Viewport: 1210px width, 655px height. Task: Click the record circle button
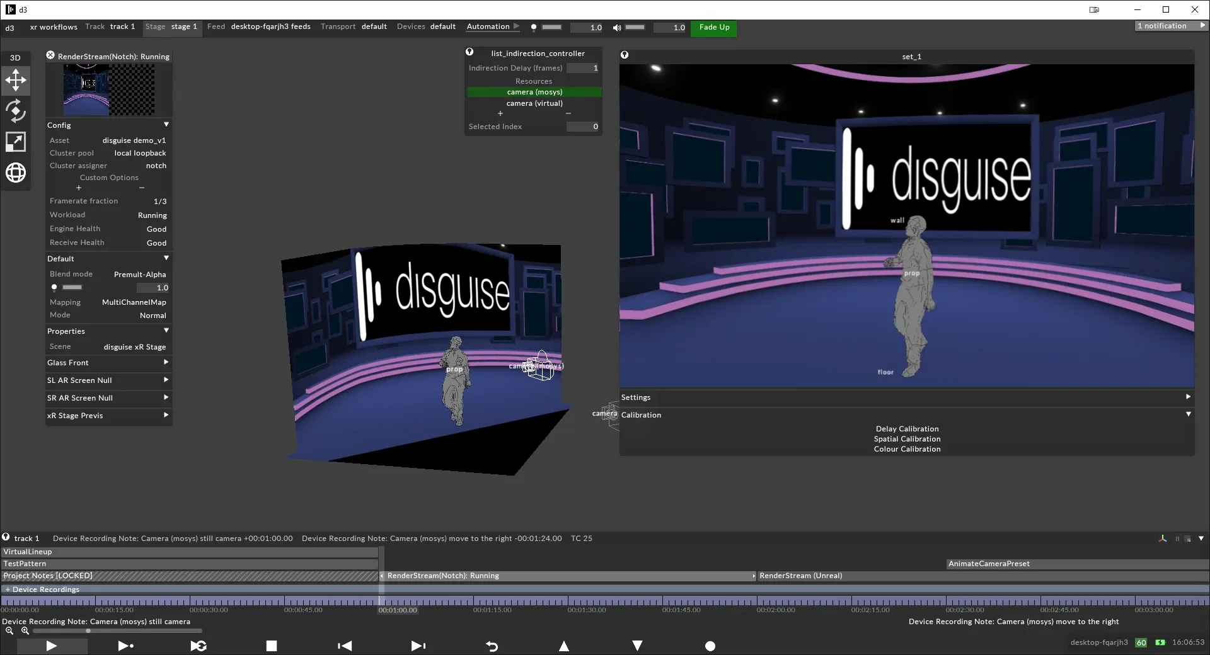click(710, 646)
